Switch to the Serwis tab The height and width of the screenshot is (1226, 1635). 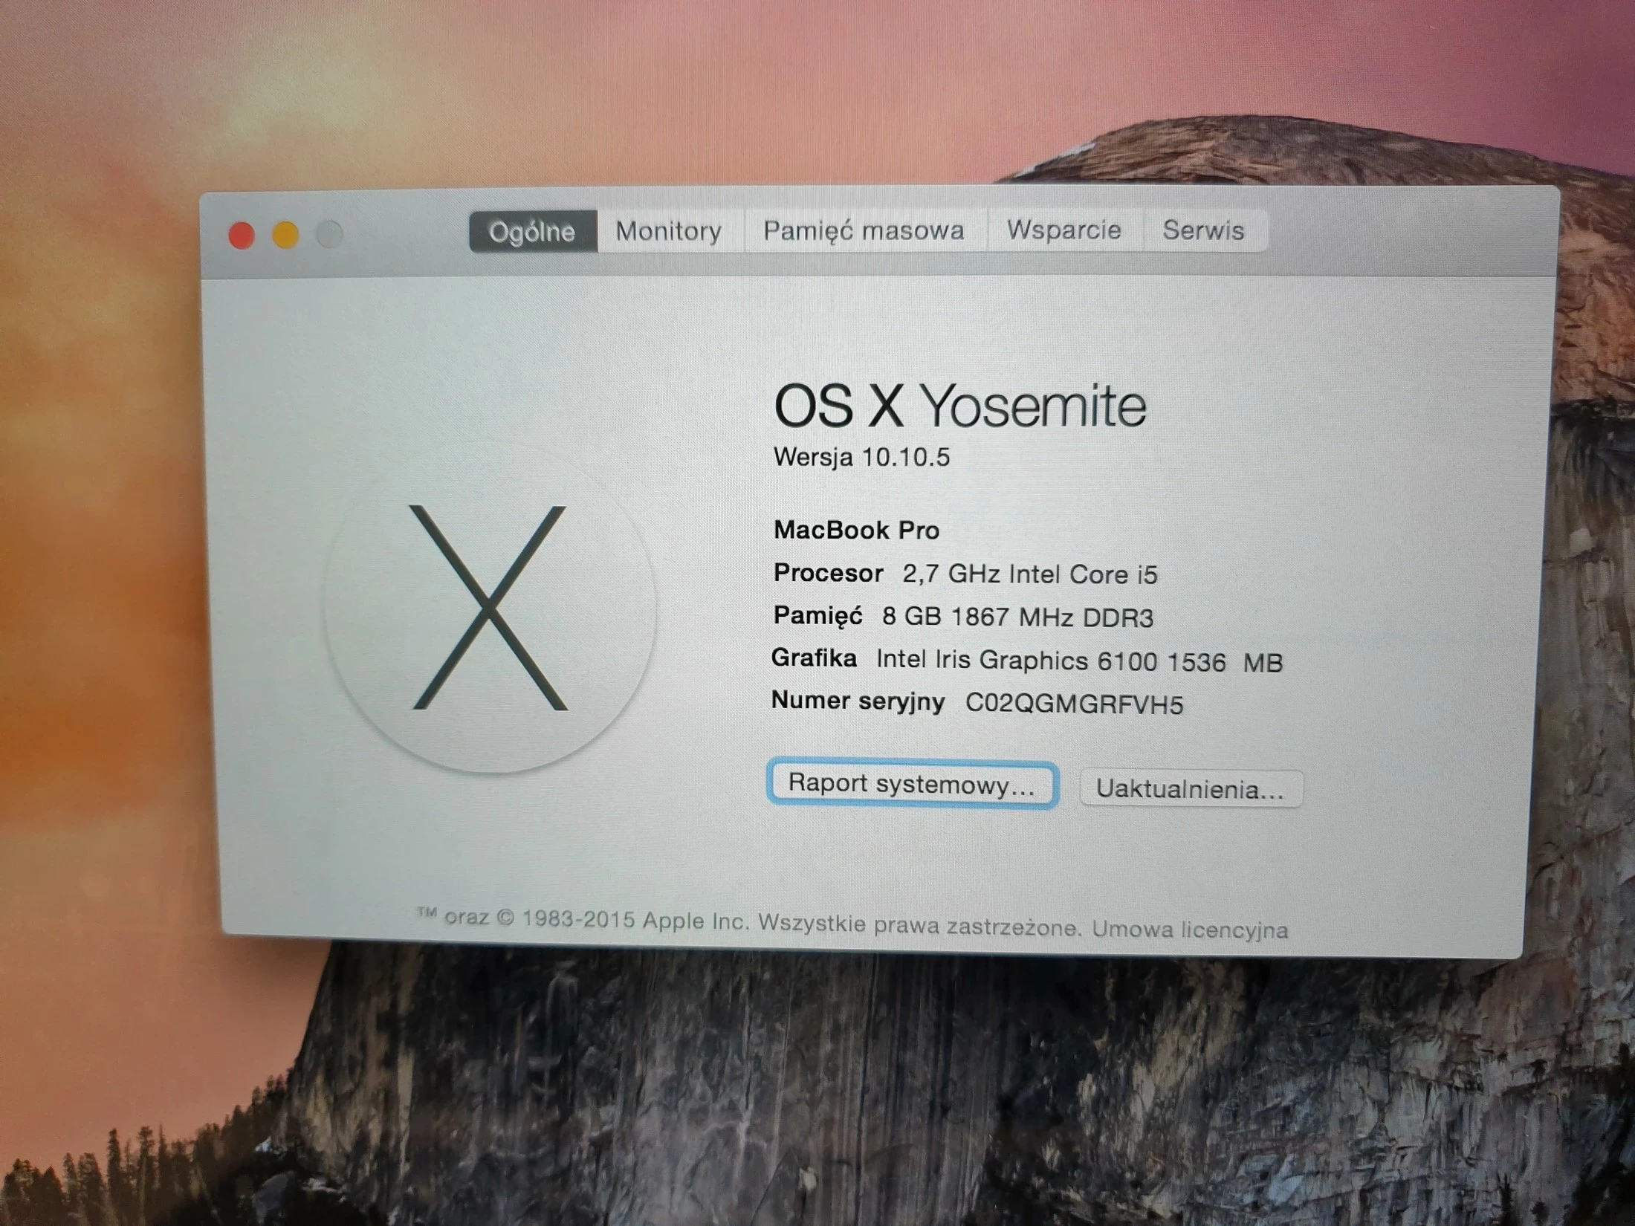[1204, 230]
